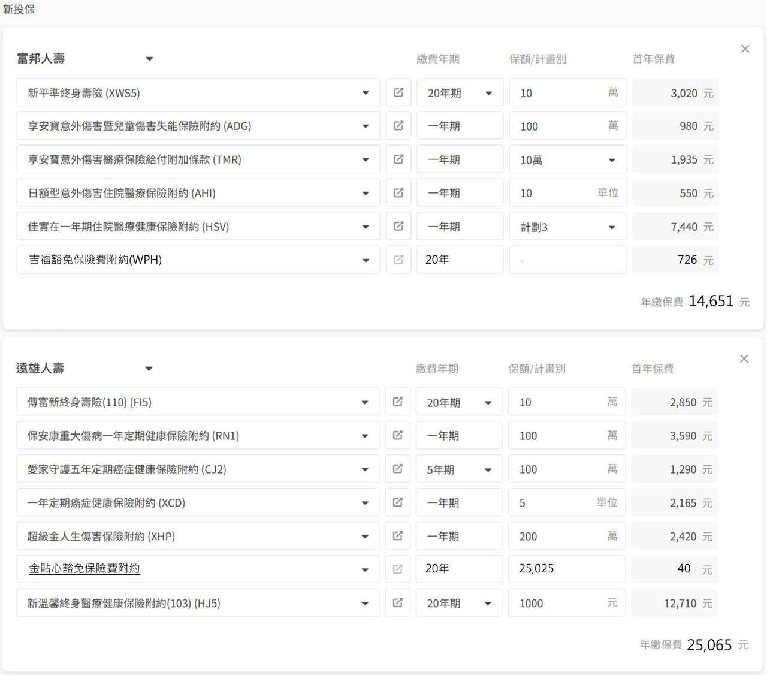Viewport: 767px width, 675px height.
Task: Edit RN1 coverage amount 100萬 field
Action: [567, 436]
